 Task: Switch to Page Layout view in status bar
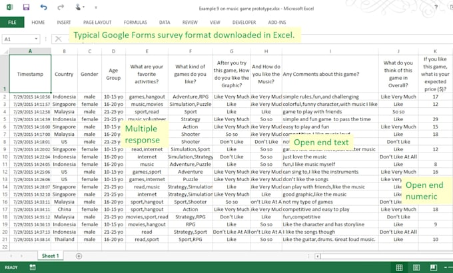click(417, 268)
